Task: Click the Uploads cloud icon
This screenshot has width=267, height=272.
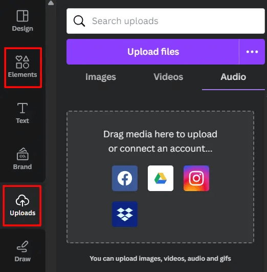Action: point(23,200)
